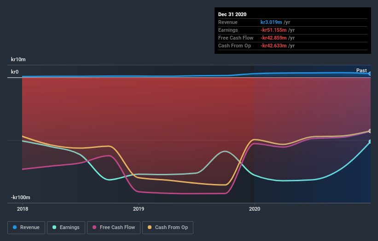Select the 2018 x-axis label
This screenshot has height=241, width=378.
pyautogui.click(x=23, y=209)
